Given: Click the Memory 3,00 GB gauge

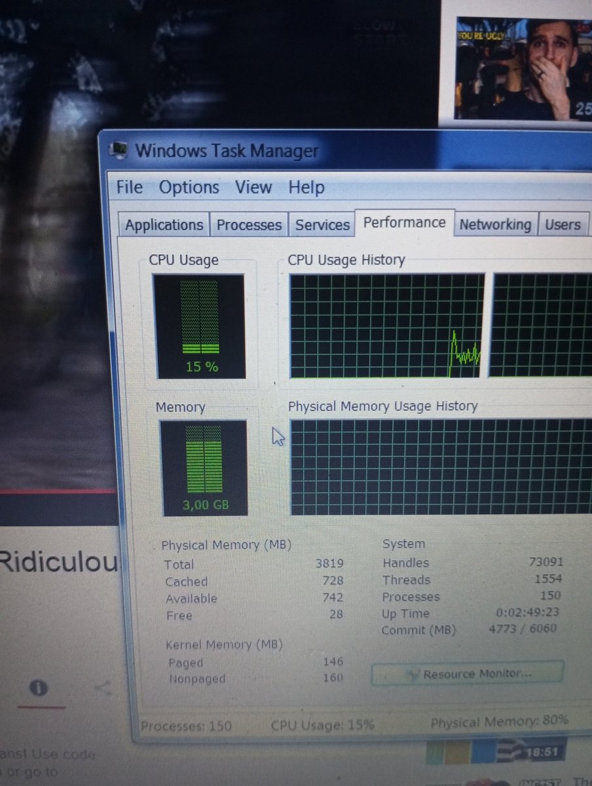Looking at the screenshot, I should click(x=204, y=468).
